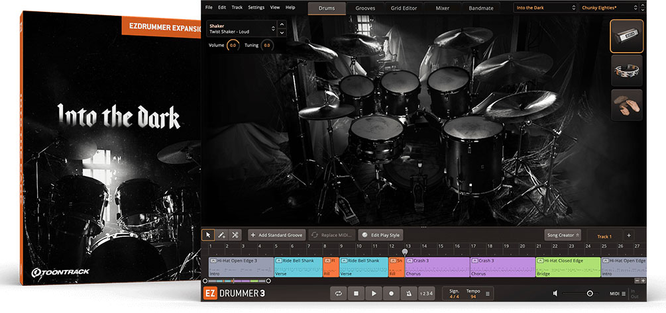Image resolution: width=666 pixels, height=313 pixels.
Task: Open the File menu
Action: (x=209, y=8)
